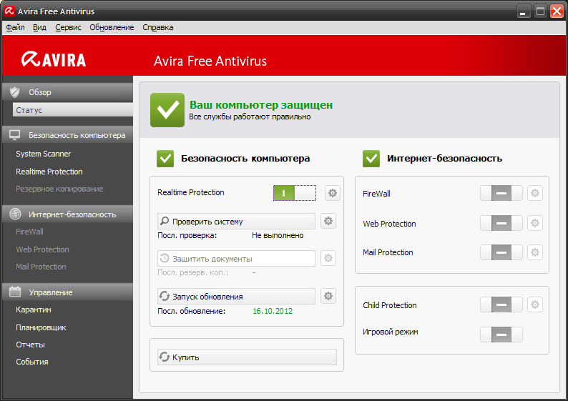Click gear icon next to Запуск обновления

(x=328, y=296)
